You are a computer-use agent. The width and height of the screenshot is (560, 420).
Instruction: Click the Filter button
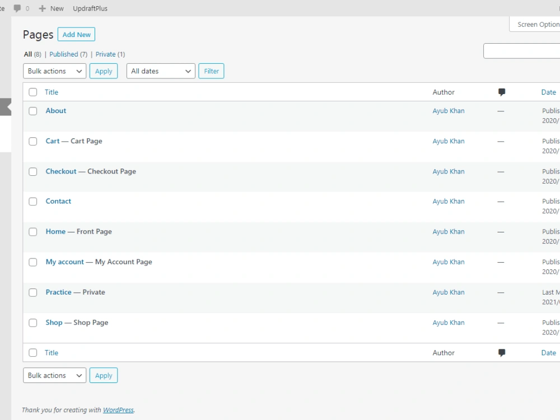point(211,71)
